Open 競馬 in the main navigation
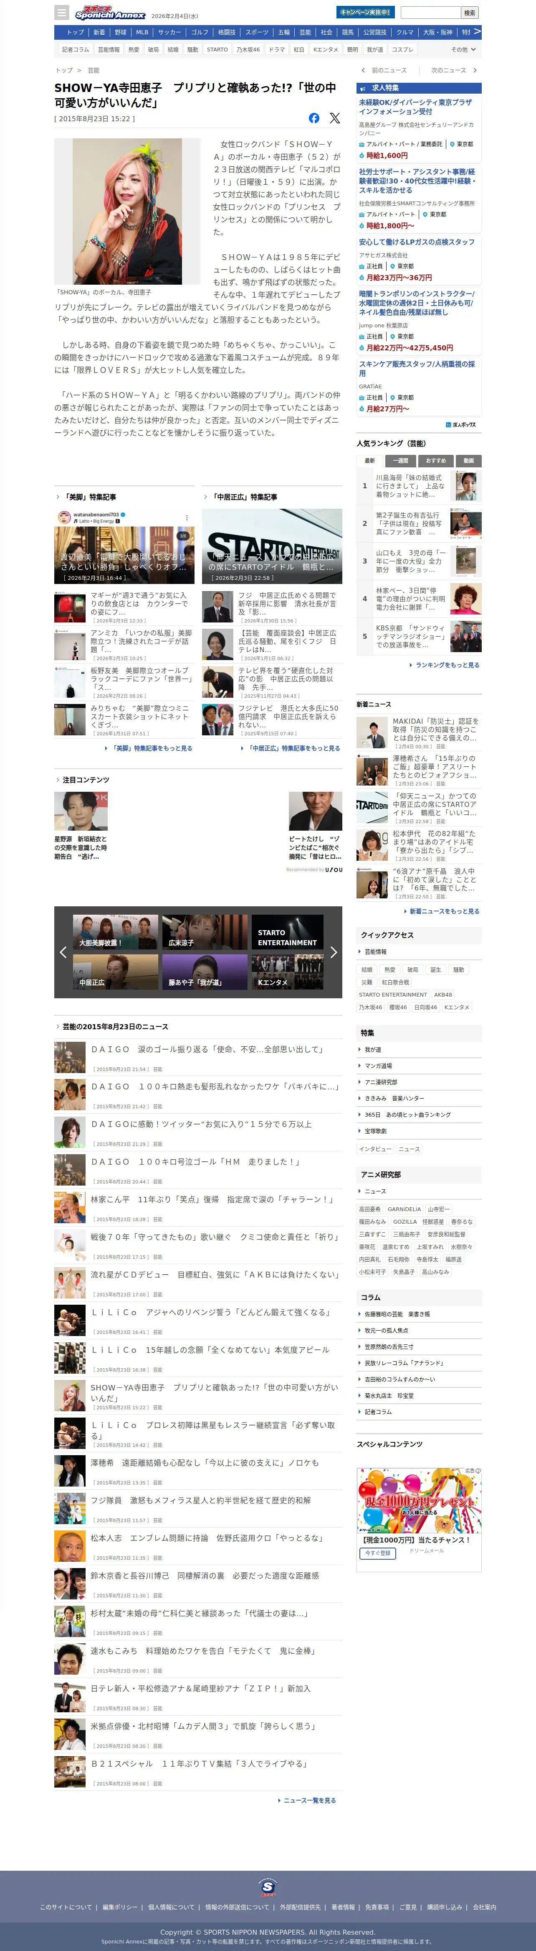 [348, 33]
